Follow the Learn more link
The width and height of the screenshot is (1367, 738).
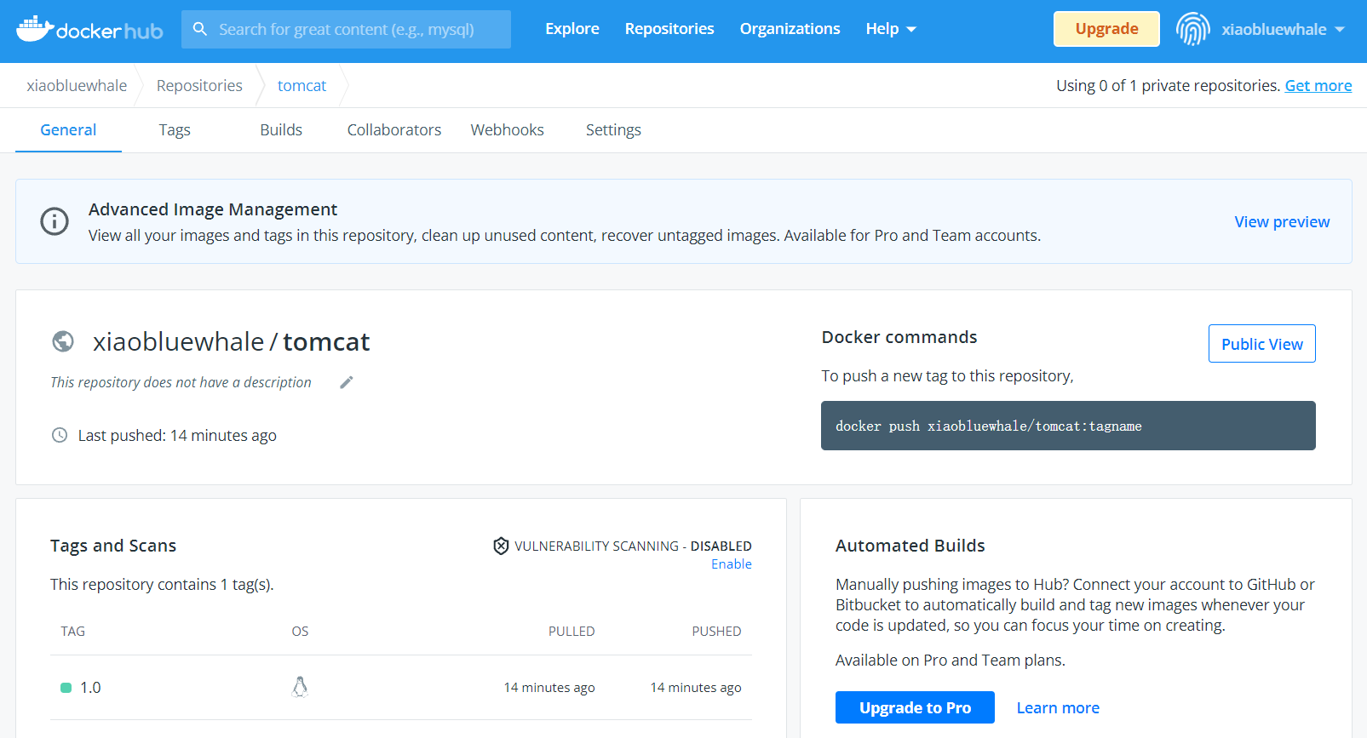1058,707
